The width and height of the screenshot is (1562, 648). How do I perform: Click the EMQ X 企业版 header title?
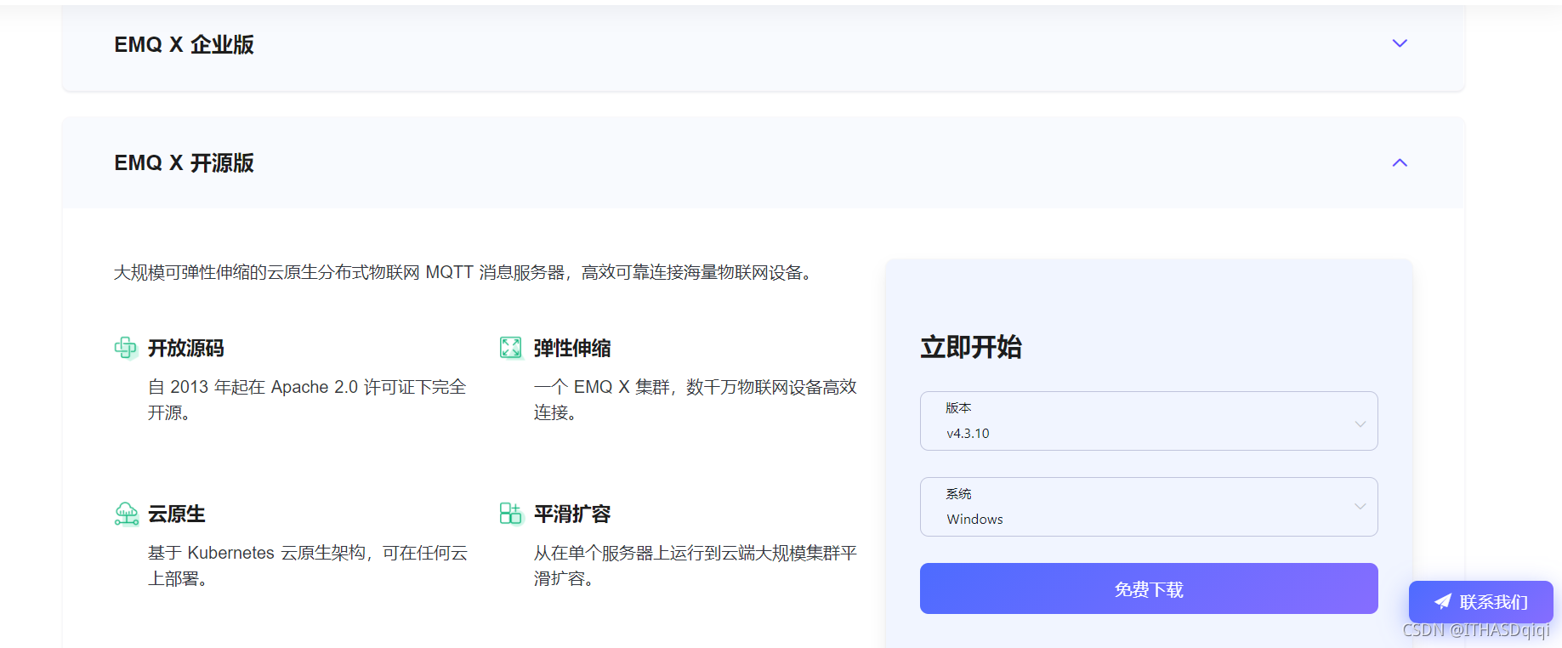point(184,44)
